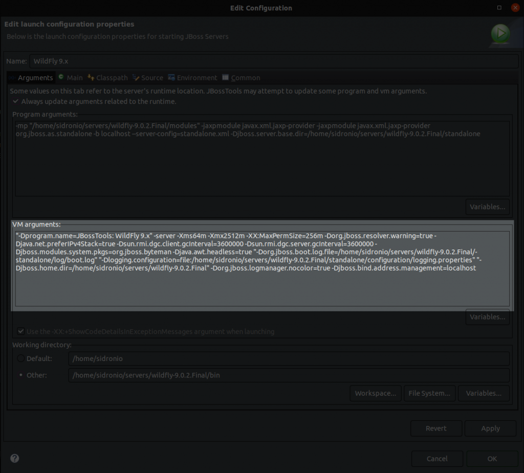Open the Main tab
The image size is (524, 473).
pyautogui.click(x=71, y=78)
